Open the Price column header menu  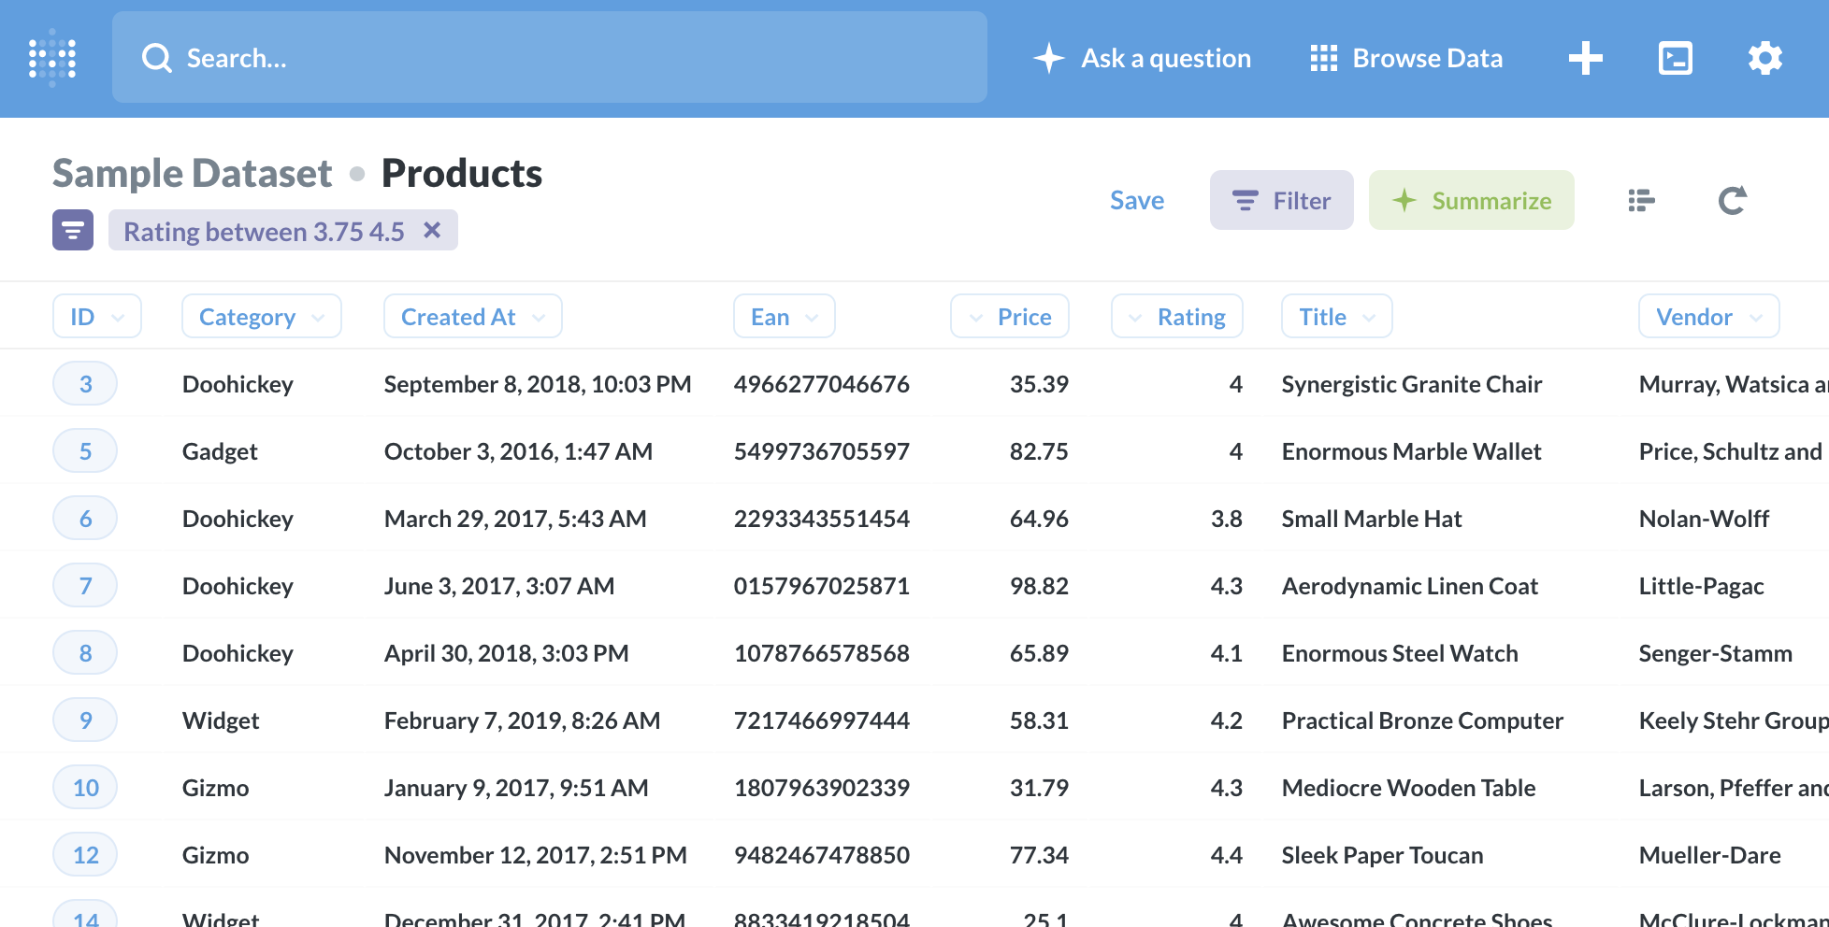point(1010,316)
